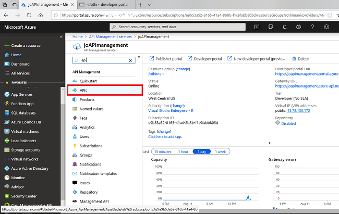Go back with the browser back arrow
Viewport: 339px width, 214px height.
pos(6,15)
